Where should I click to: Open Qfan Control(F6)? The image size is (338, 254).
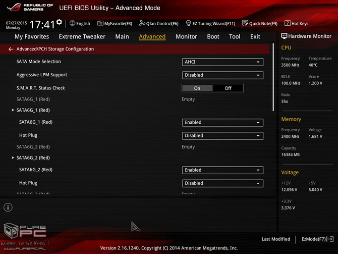click(158, 23)
